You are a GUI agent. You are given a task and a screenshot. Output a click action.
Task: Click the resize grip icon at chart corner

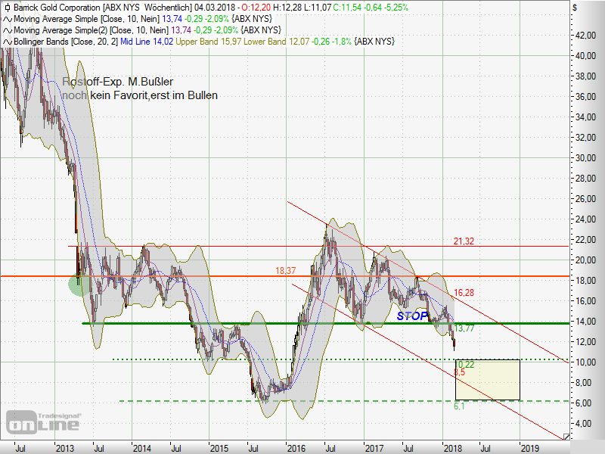566,437
